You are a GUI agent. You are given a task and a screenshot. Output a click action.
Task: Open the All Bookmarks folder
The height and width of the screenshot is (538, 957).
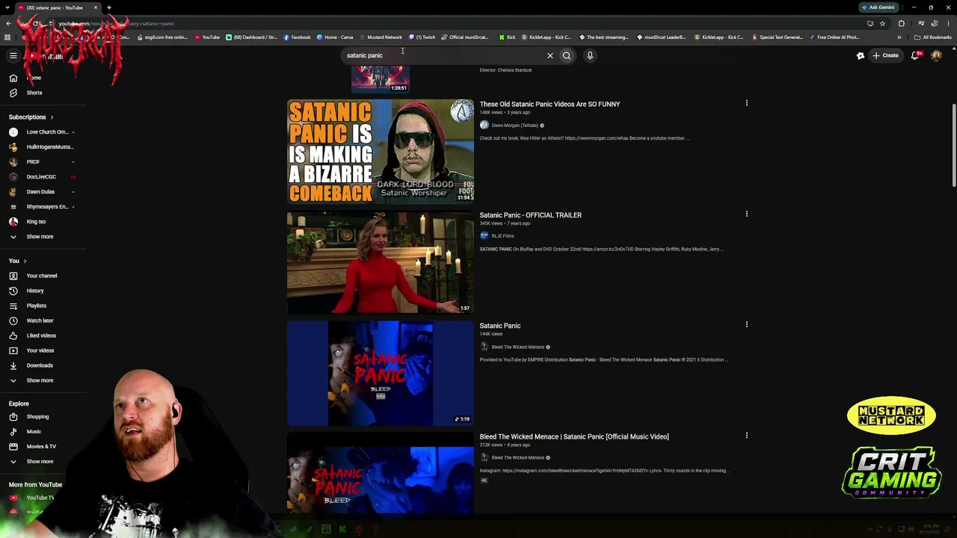click(x=932, y=37)
